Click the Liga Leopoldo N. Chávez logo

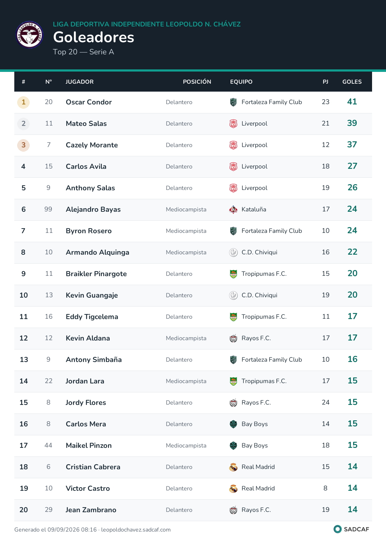pos(30,35)
